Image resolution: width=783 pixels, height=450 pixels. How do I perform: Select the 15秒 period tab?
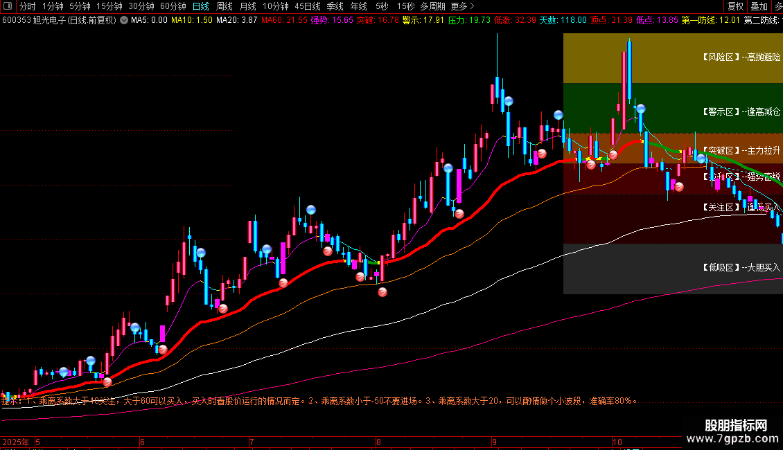(x=405, y=6)
